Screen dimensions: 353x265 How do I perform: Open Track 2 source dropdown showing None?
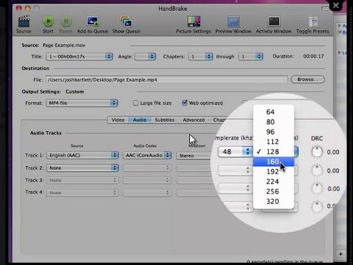pos(82,168)
